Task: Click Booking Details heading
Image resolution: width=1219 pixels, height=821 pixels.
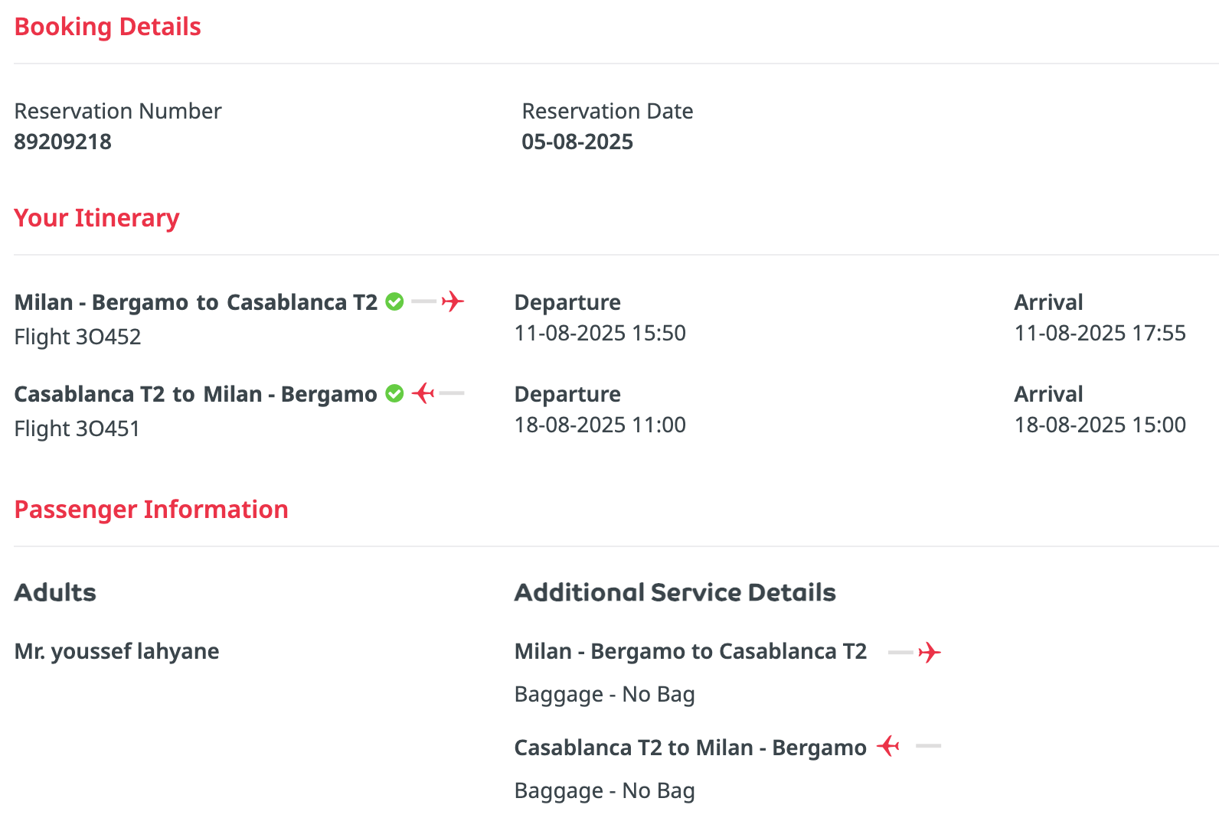Action: pos(108,27)
